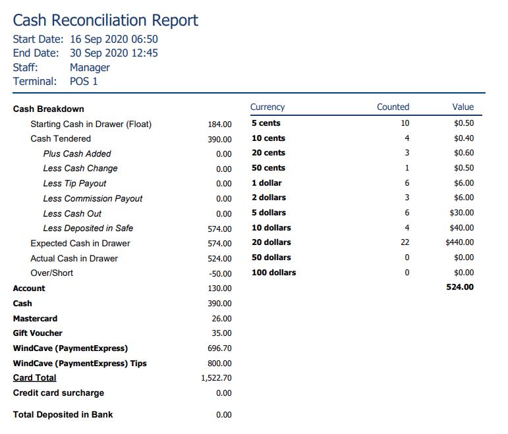508x434 pixels.
Task: Click the Cash Reconciliation Report title
Action: click(x=105, y=20)
